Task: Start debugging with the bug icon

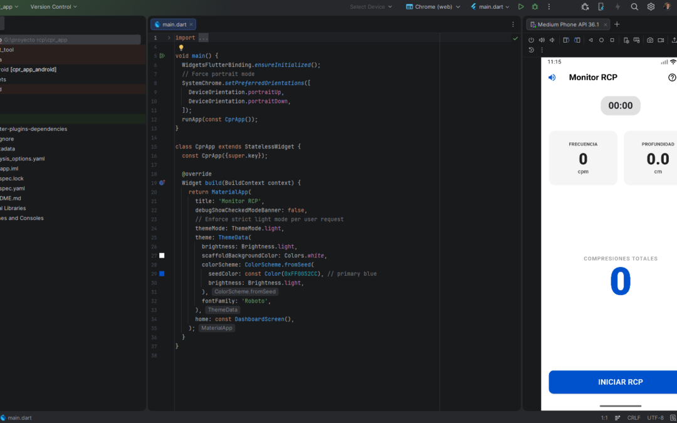Action: [535, 7]
